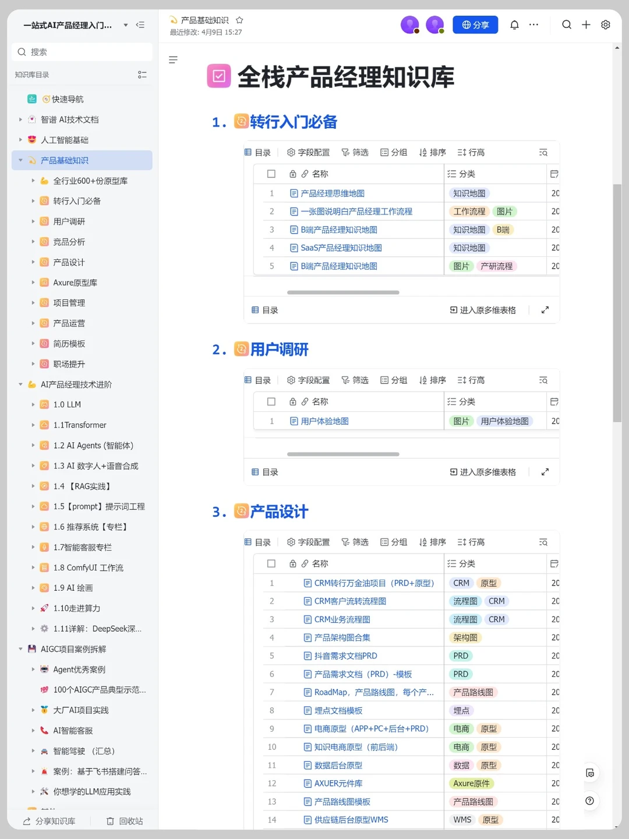This screenshot has width=629, height=839.
Task: Expand the 1.0 LLM tree node
Action: [33, 404]
